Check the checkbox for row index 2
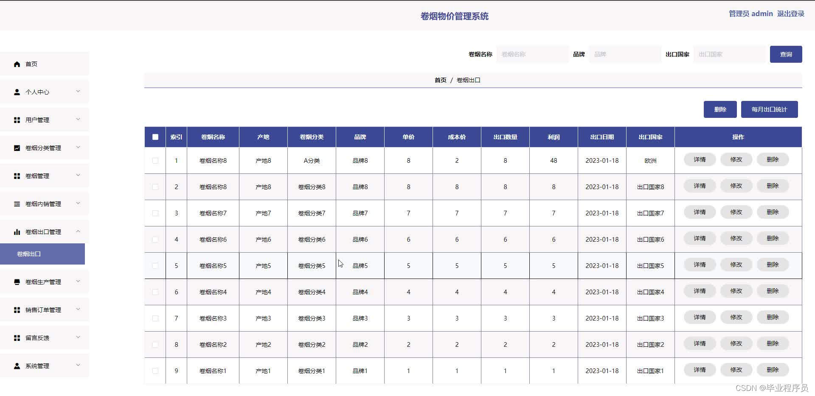 click(x=155, y=187)
